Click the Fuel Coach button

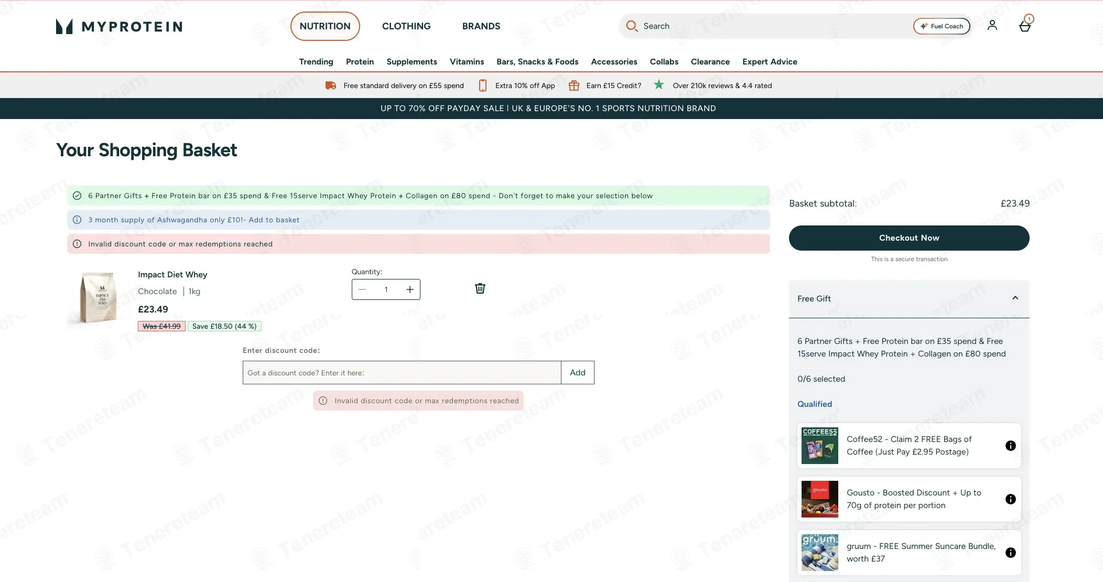942,26
